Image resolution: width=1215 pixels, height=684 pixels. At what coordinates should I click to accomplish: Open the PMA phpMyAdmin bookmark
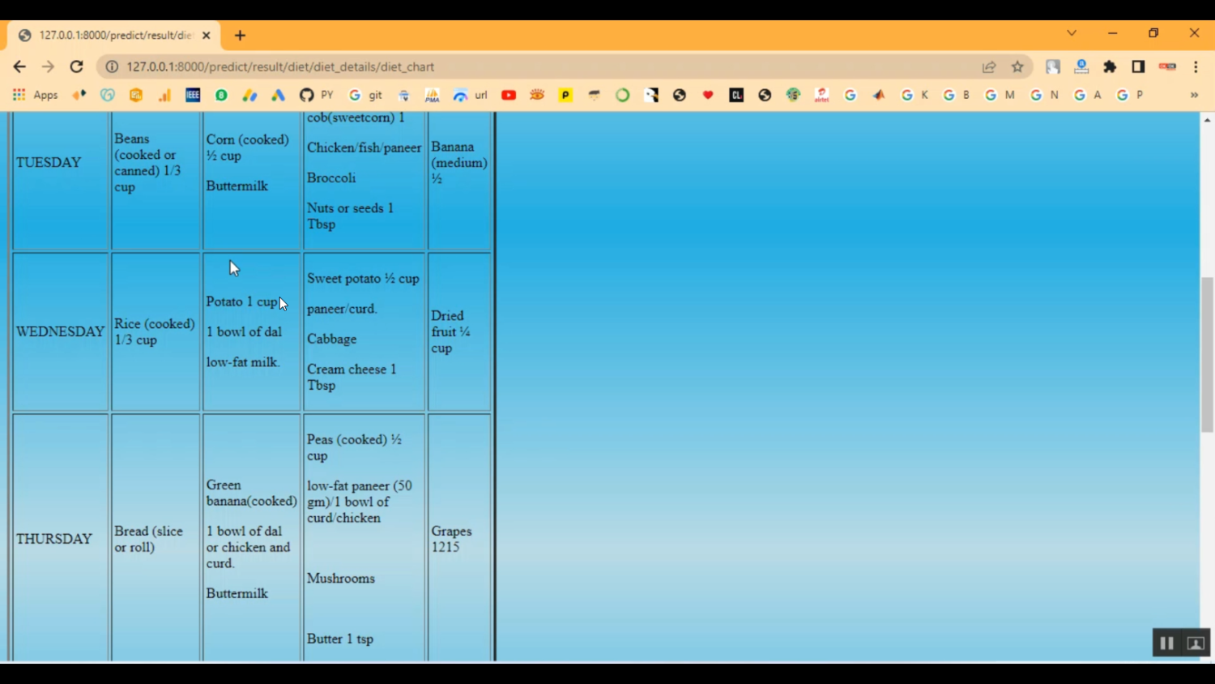point(433,95)
